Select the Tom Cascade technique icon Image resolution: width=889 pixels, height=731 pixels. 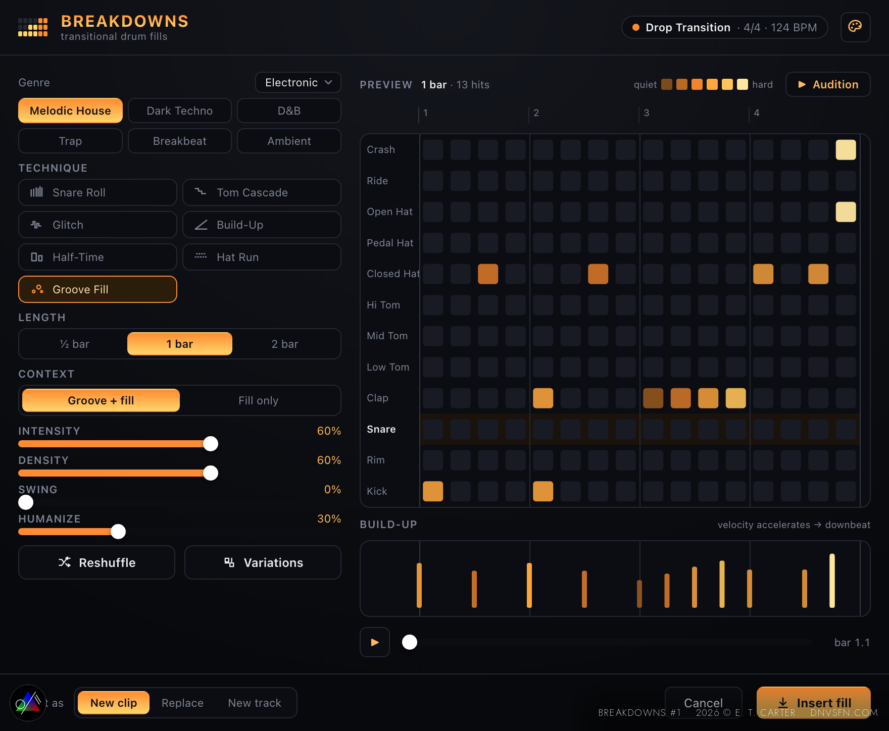click(x=201, y=192)
